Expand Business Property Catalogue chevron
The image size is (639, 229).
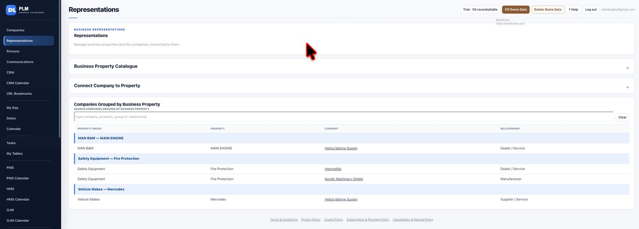click(627, 68)
